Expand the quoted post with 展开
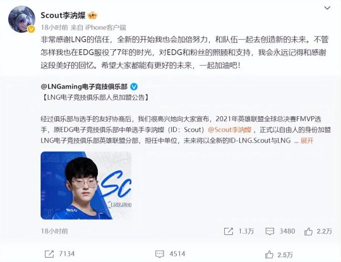The width and height of the screenshot is (341, 262). [307, 141]
